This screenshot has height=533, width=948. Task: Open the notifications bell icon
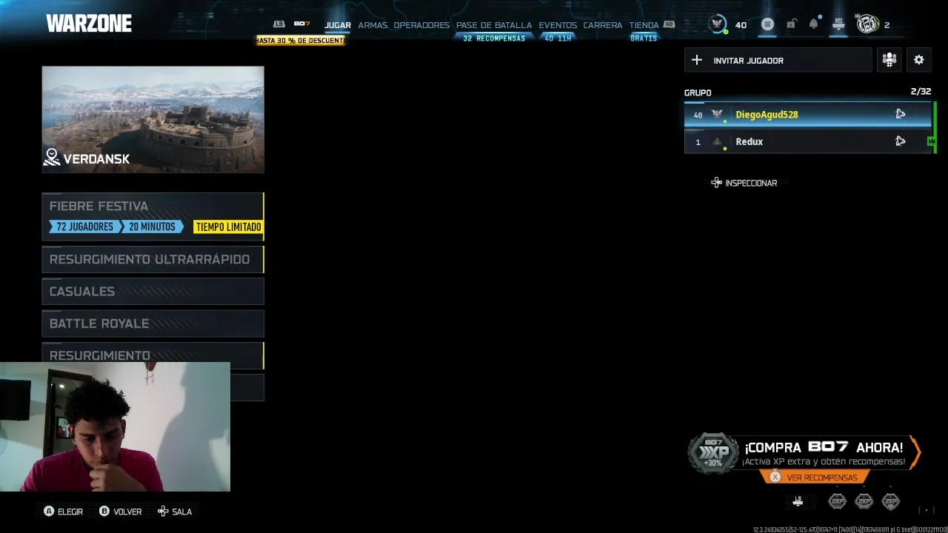click(x=814, y=24)
